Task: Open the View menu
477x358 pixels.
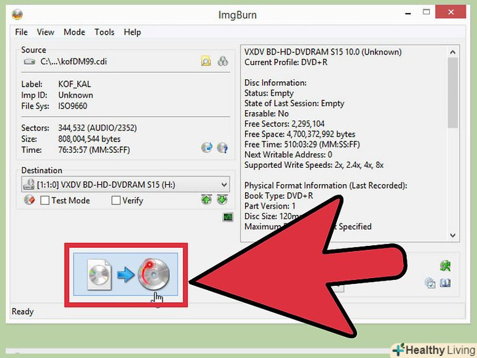Action: pos(46,32)
